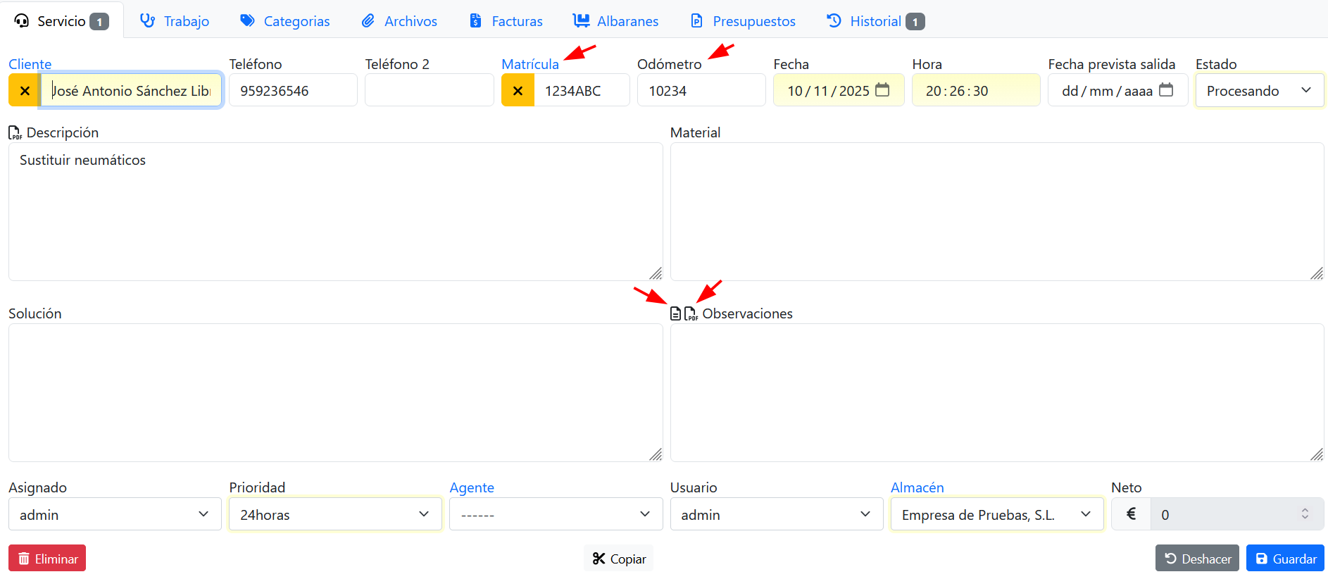Click the document icon before Observaciones
Viewport: 1328px width, 579px height.
point(675,313)
